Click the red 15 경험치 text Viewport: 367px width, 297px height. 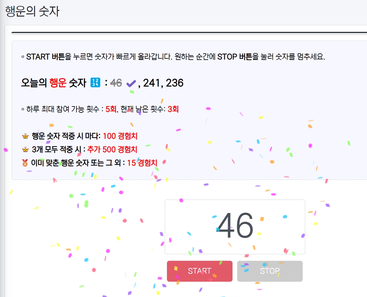pyautogui.click(x=142, y=163)
